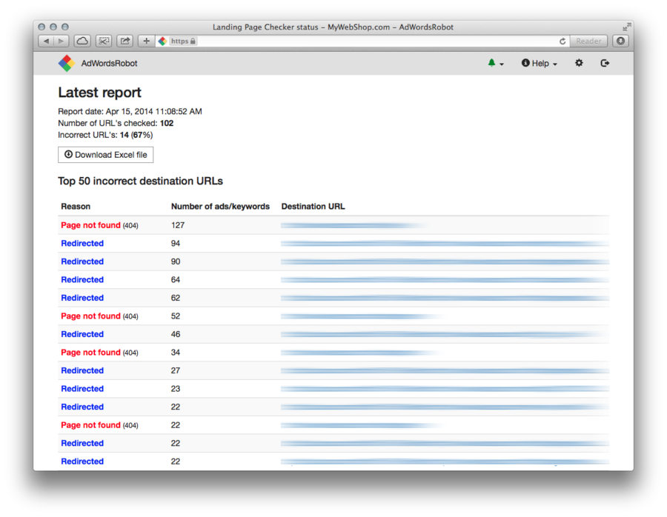Click the first Page not found reason

(x=90, y=225)
